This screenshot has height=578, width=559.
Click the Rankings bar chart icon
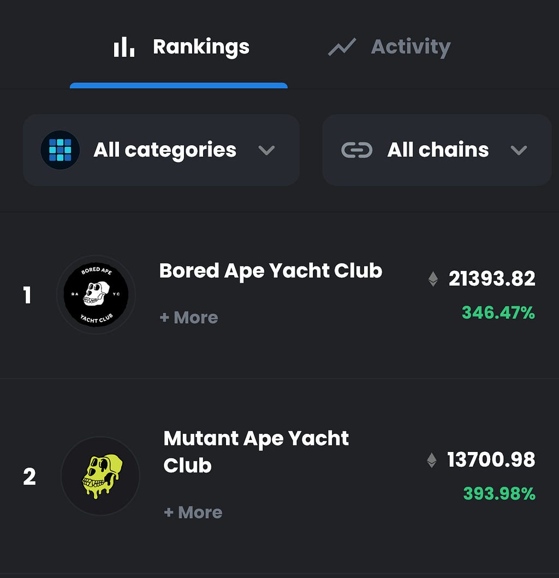124,47
